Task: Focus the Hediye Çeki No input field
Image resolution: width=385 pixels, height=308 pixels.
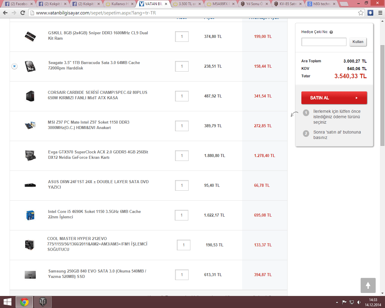Action: (324, 42)
